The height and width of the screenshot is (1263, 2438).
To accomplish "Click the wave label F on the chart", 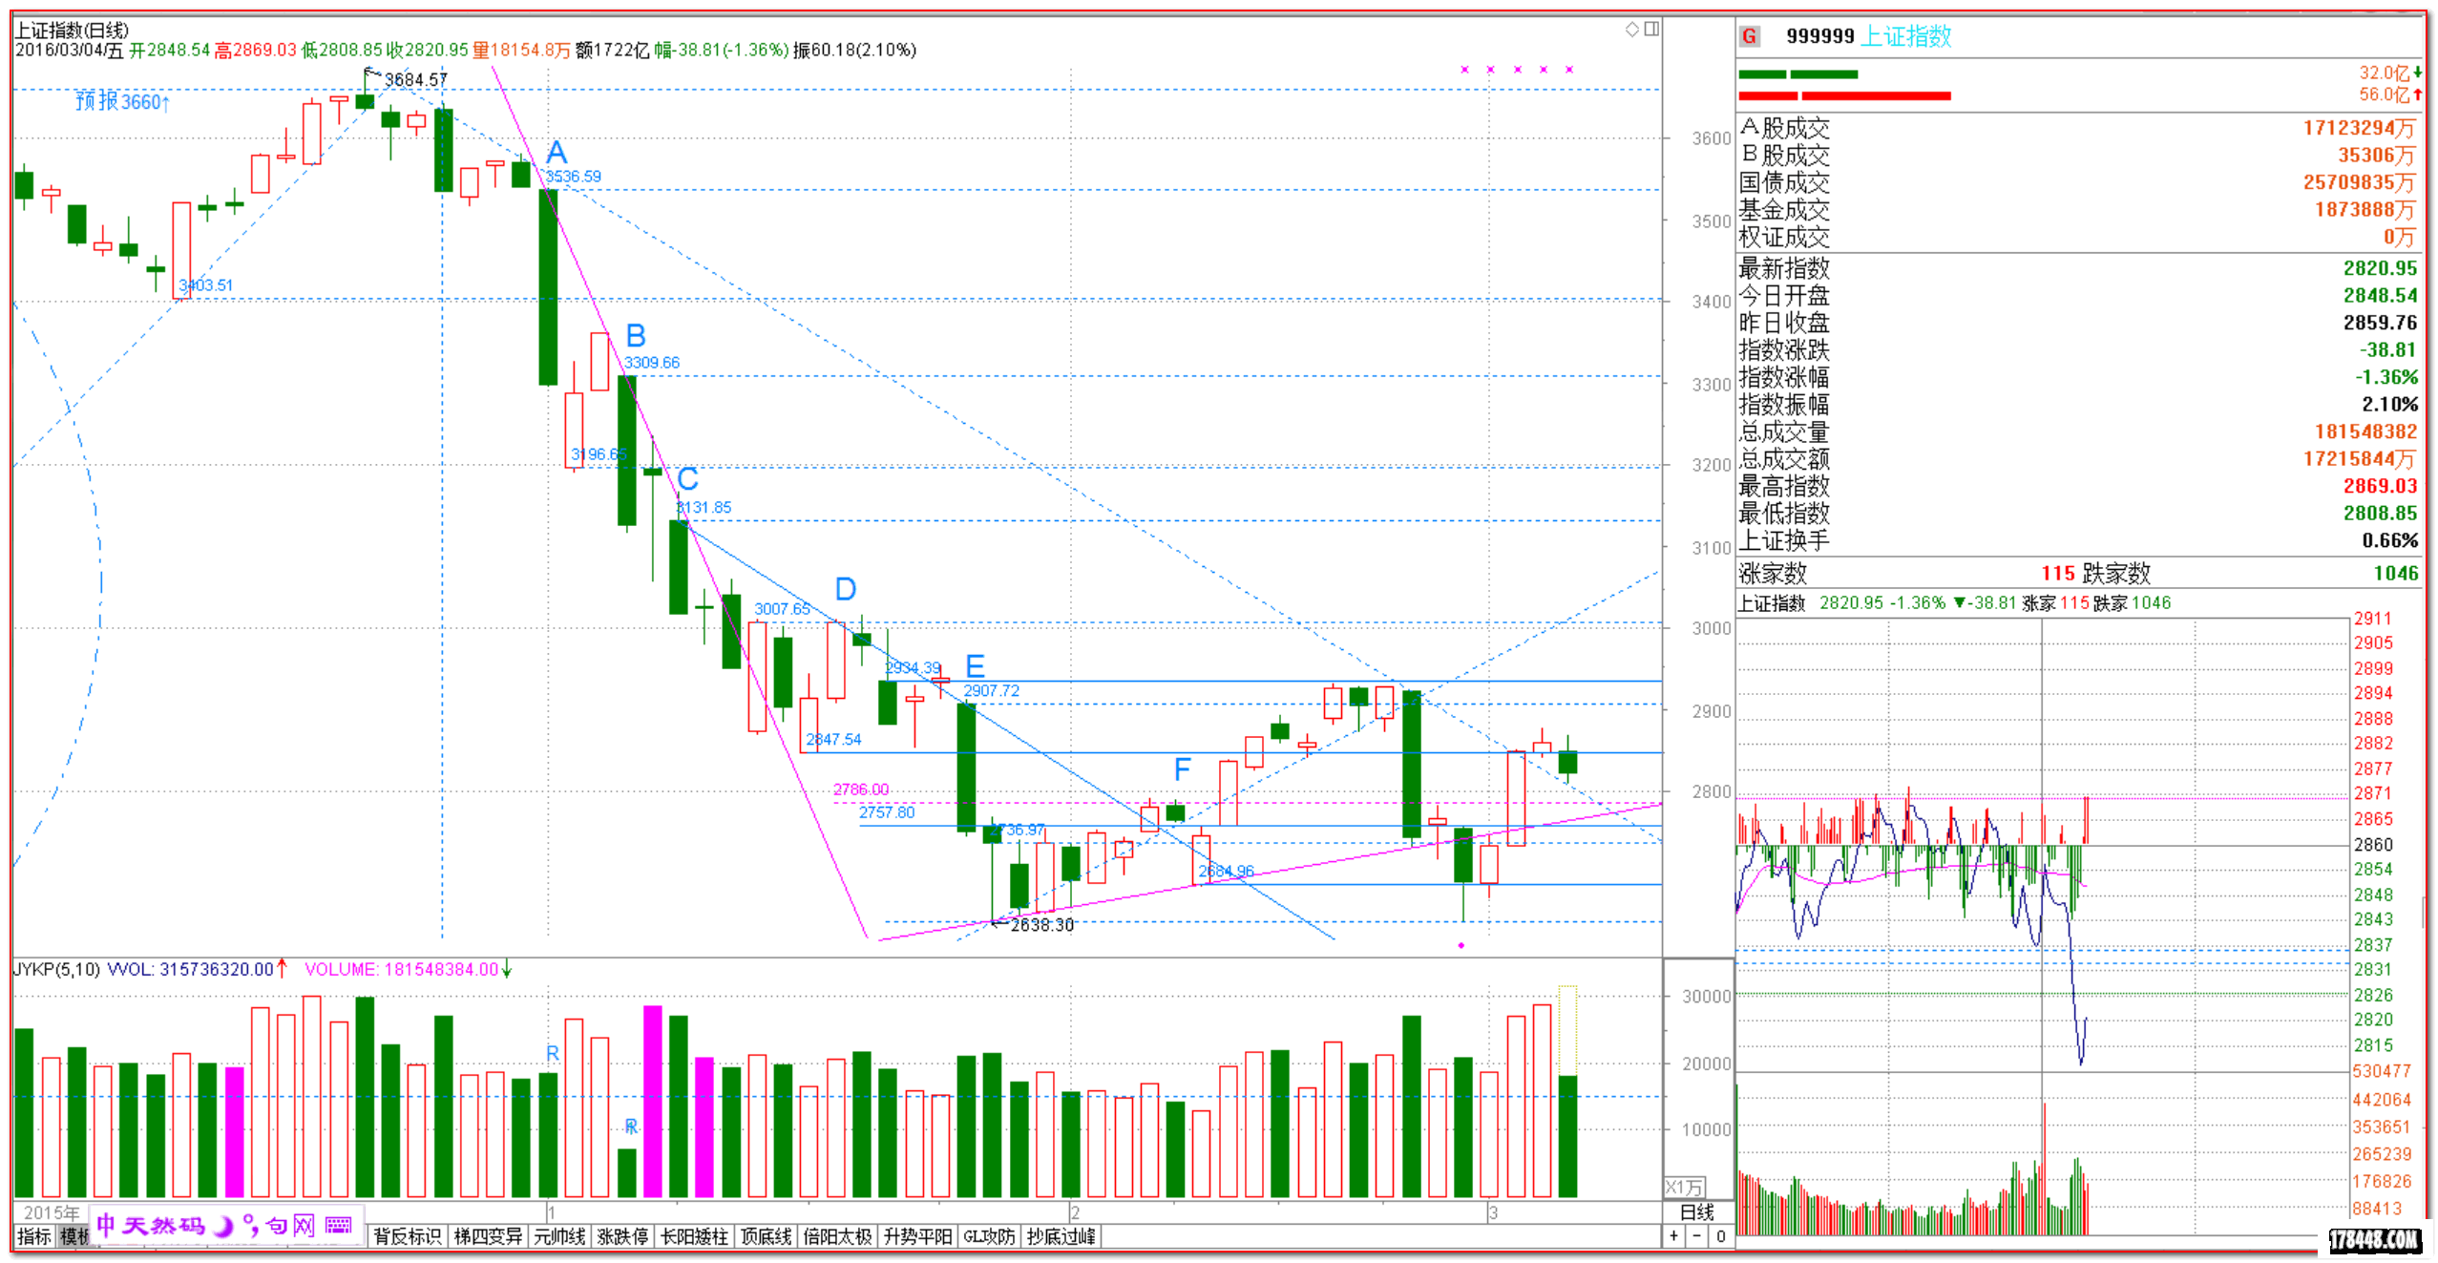I will [1182, 768].
